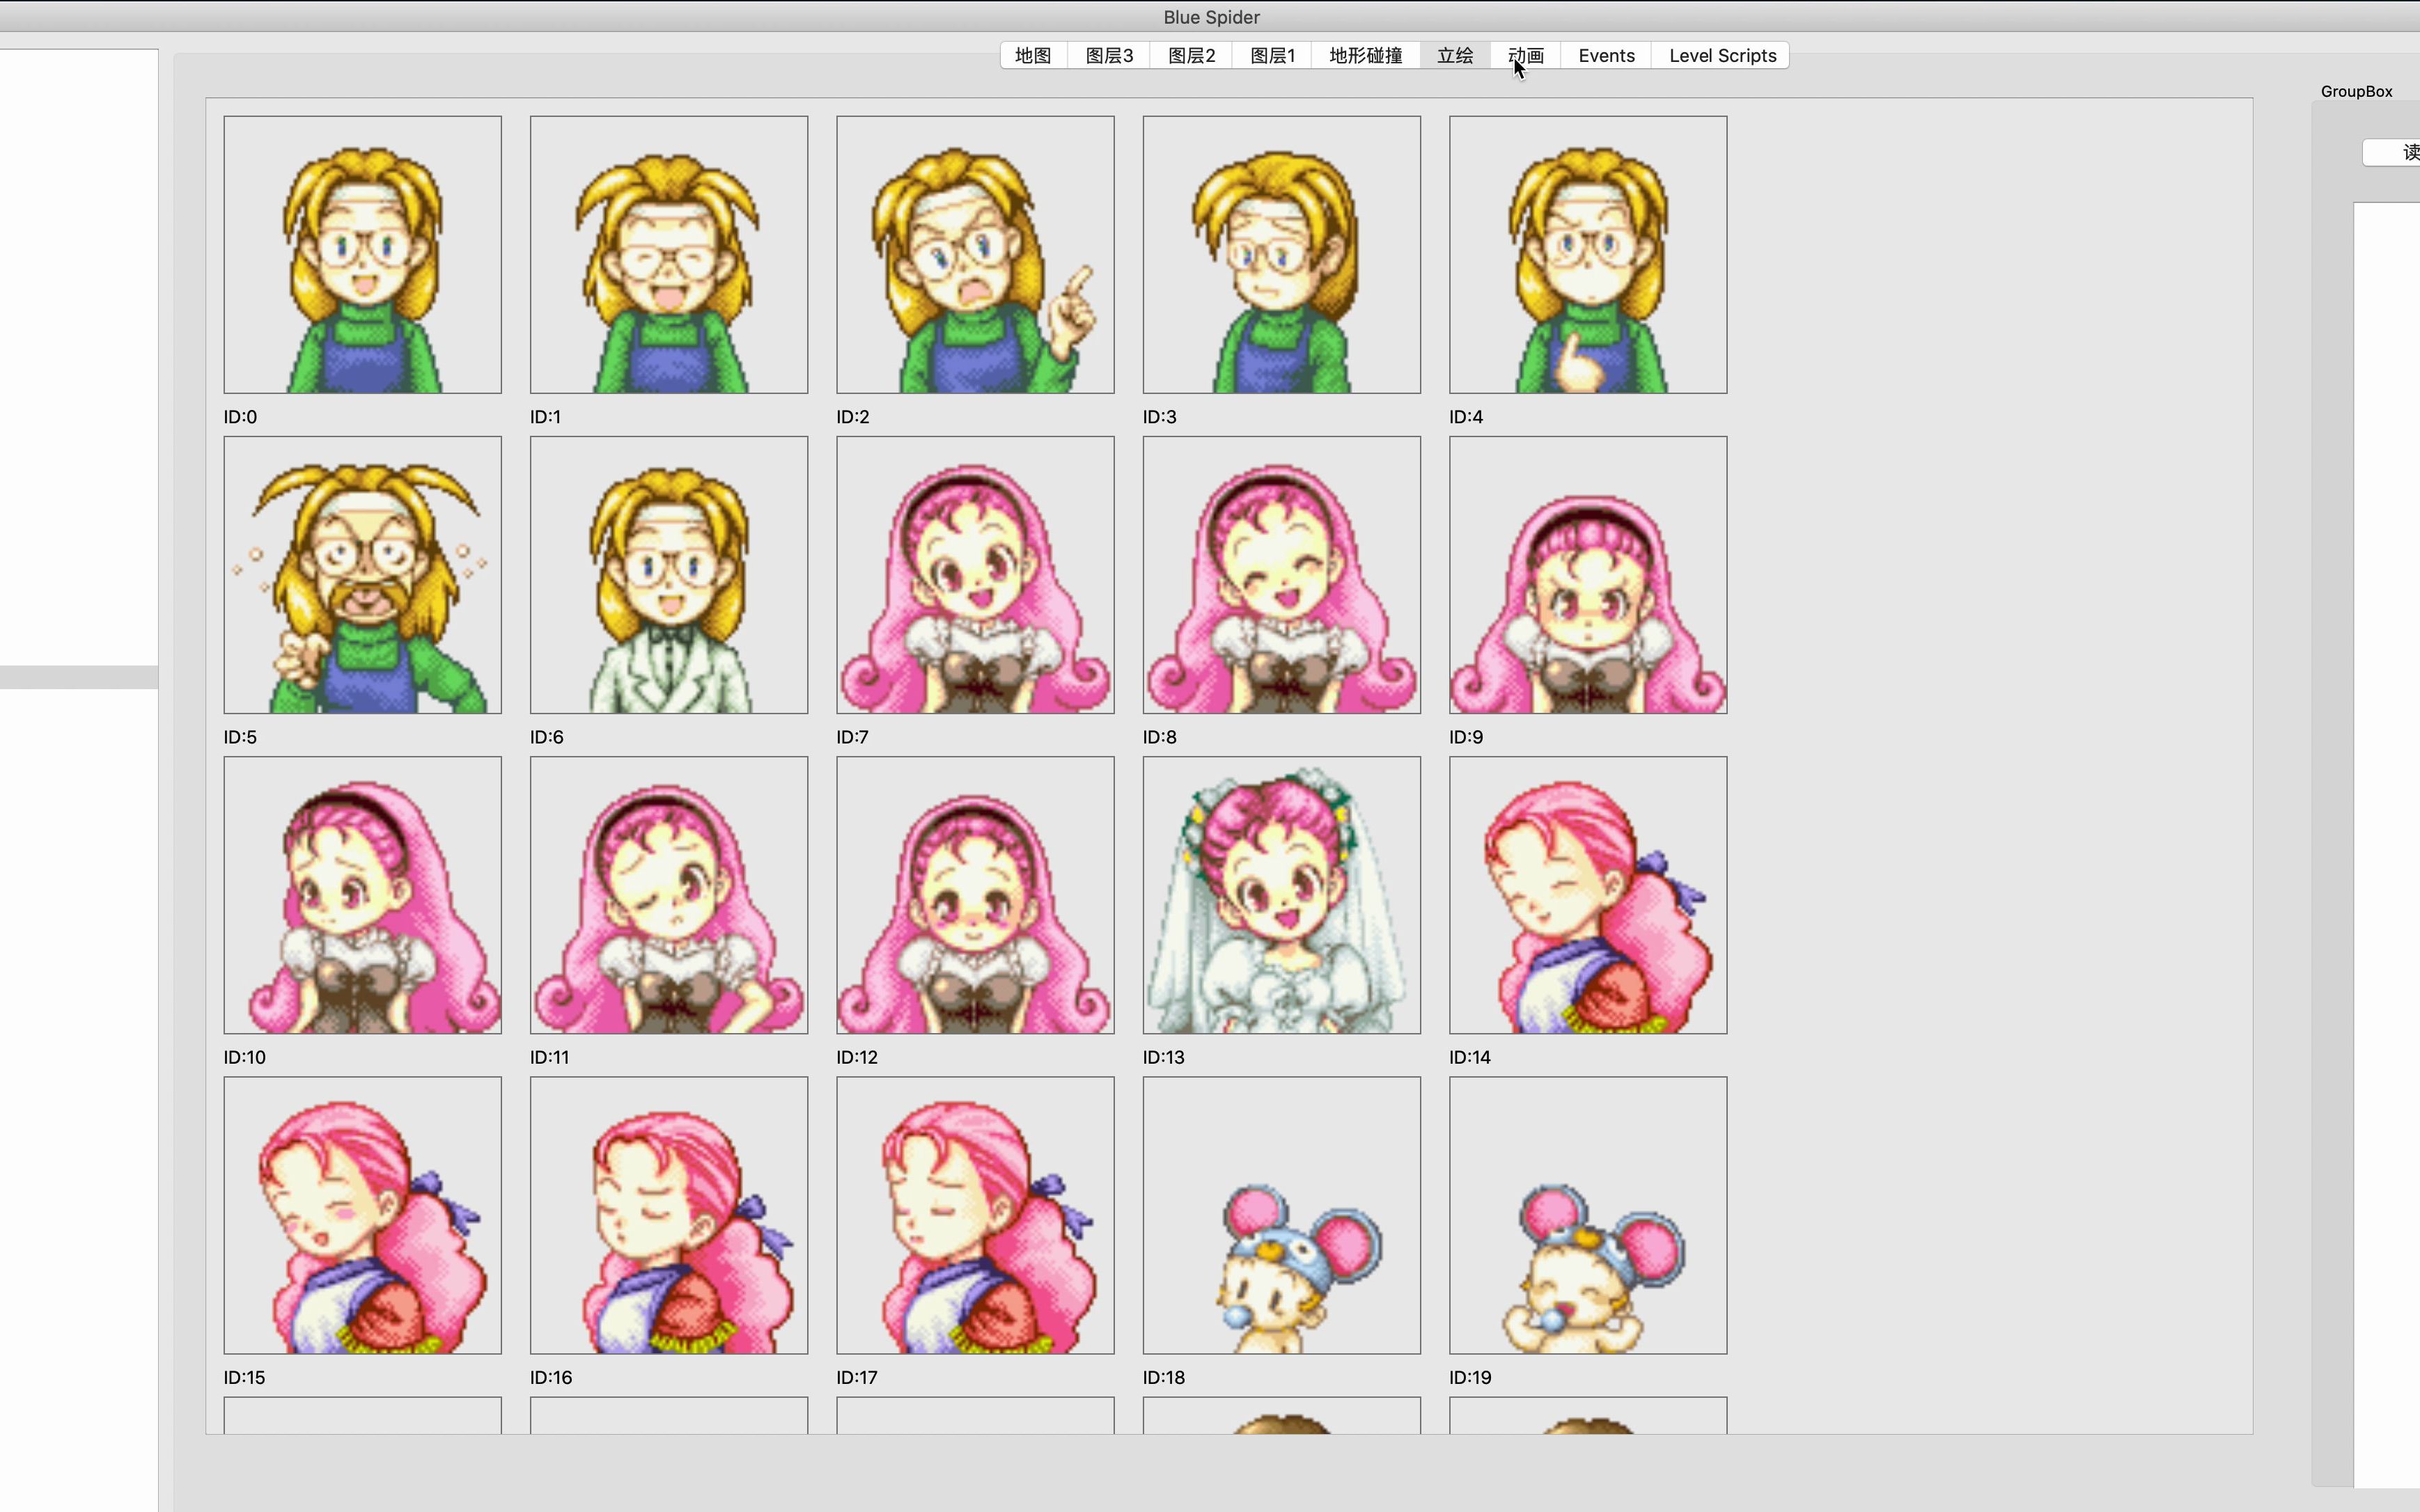Click the ID:7 label text
Viewport: 2420px width, 1512px height.
(852, 737)
